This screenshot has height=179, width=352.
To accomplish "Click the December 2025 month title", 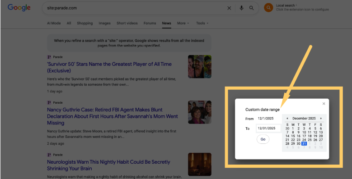I will (304, 118).
